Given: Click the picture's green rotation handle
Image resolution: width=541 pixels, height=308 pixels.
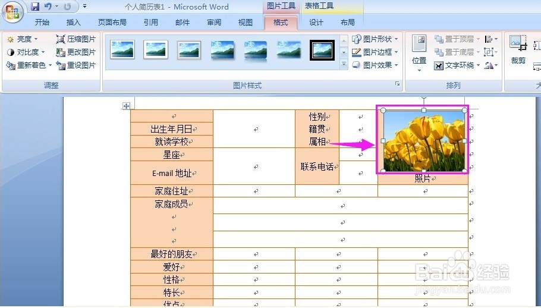Looking at the screenshot, I should coord(424,98).
